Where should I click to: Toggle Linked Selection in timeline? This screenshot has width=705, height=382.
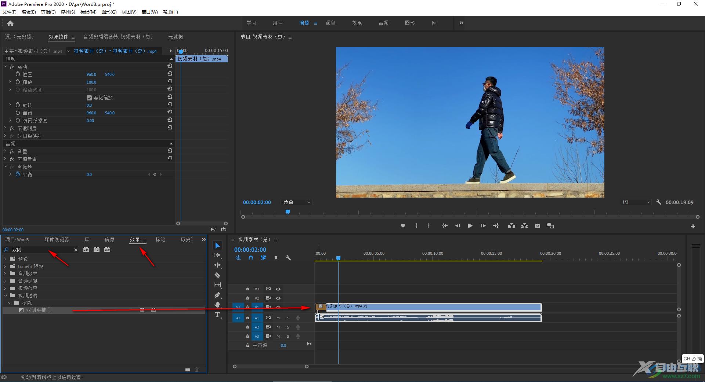tap(263, 258)
